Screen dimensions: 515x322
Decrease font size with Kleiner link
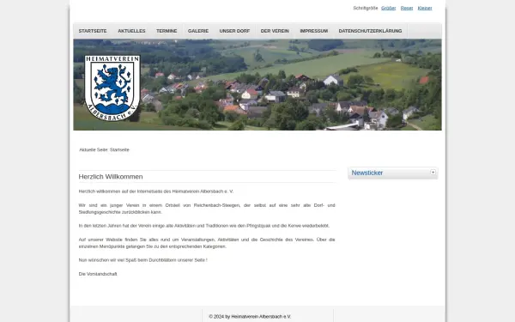pos(425,9)
